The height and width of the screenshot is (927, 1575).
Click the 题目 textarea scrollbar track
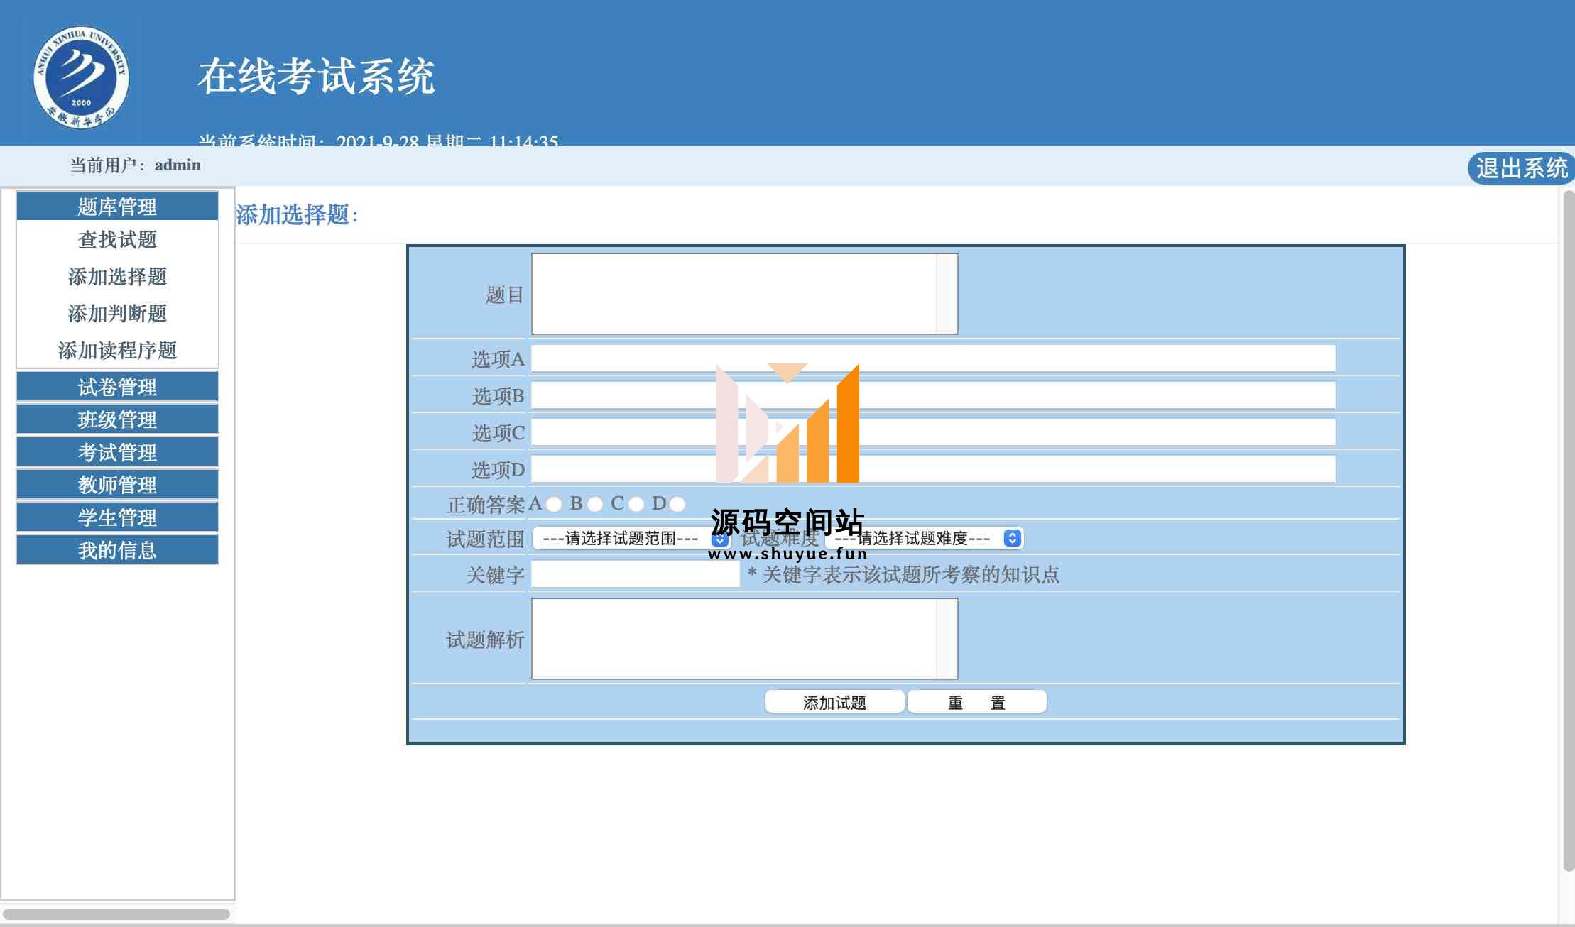(947, 294)
